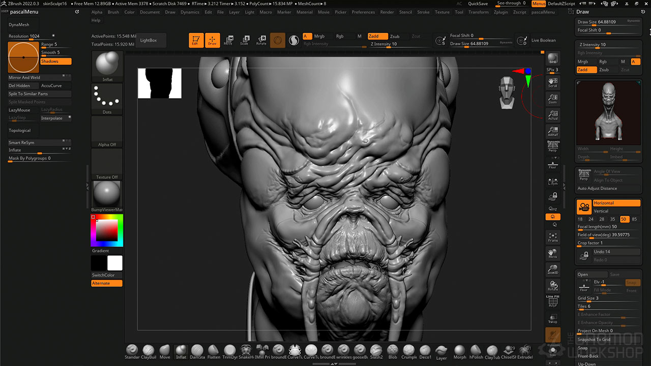Click the Rotate navigation icon in right shelf
Screen dimensions: 651x366
point(553,286)
